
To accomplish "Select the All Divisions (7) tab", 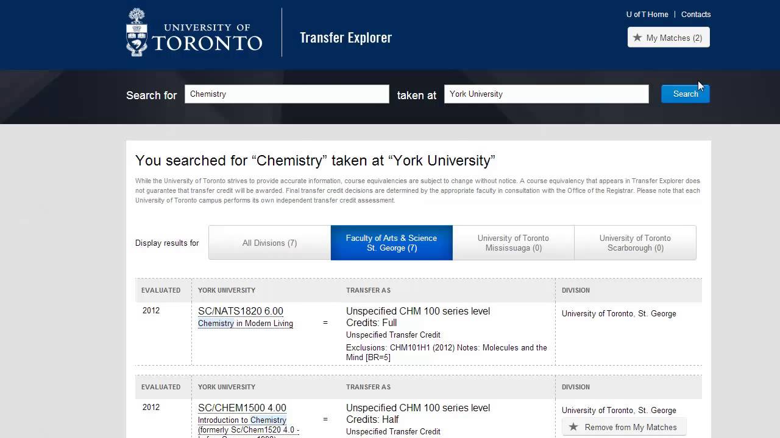I will (269, 243).
